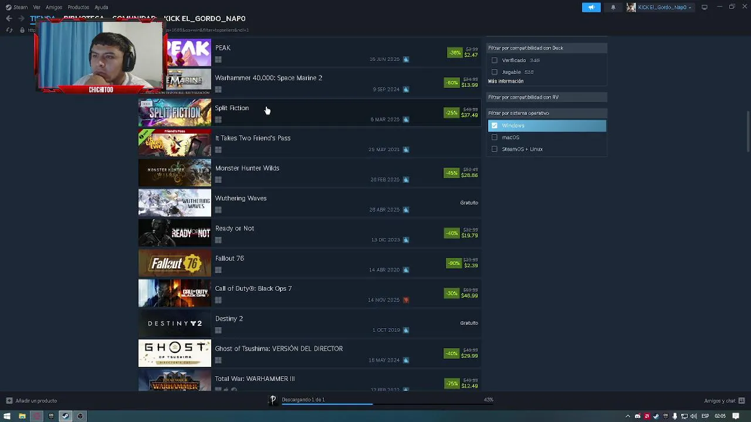Open the Productos menu
Viewport: 751px width, 422px height.
pyautogui.click(x=78, y=7)
